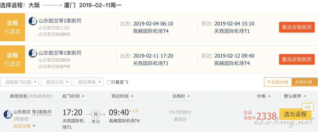Open the 回程起飞时段 dropdown
318x132 pixels.
pyautogui.click(x=20, y=82)
